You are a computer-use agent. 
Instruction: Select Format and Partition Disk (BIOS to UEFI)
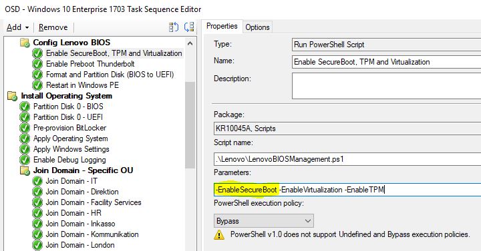click(110, 75)
